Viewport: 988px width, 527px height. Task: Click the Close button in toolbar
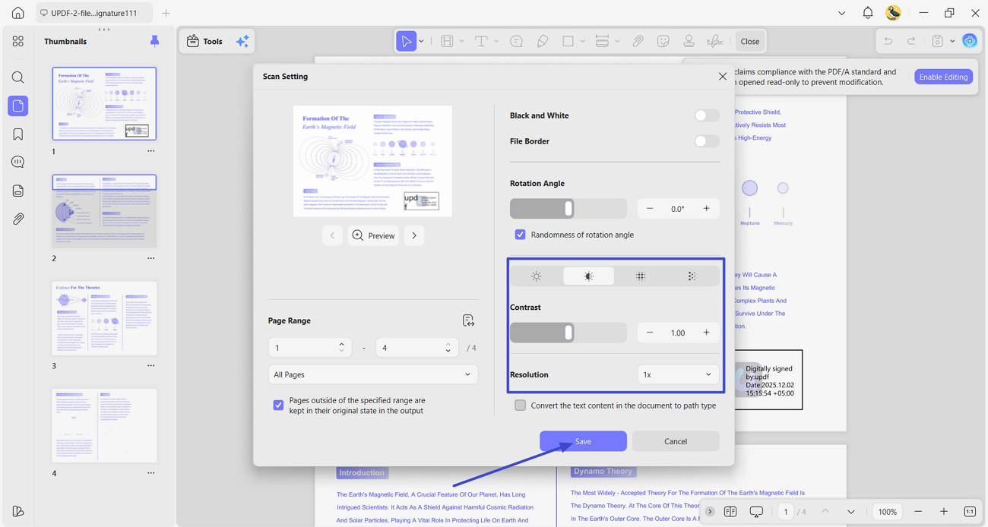pos(750,41)
